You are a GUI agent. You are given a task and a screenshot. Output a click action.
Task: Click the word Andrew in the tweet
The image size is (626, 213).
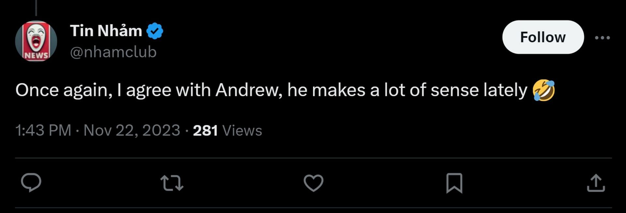[248, 90]
